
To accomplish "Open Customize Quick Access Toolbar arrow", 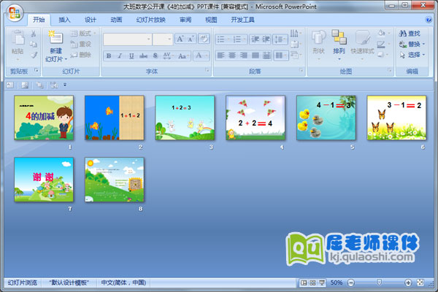I will [65, 85].
